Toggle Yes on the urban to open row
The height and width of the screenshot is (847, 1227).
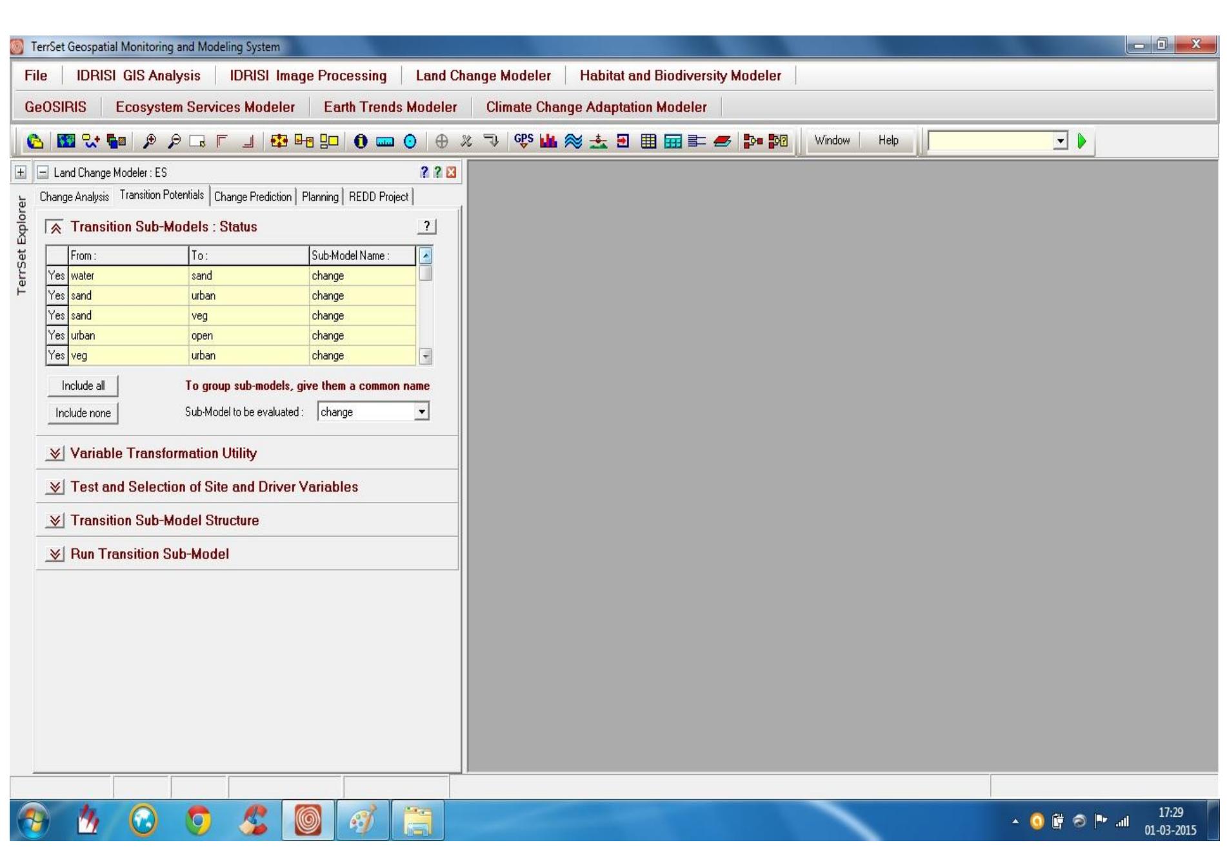pyautogui.click(x=57, y=335)
